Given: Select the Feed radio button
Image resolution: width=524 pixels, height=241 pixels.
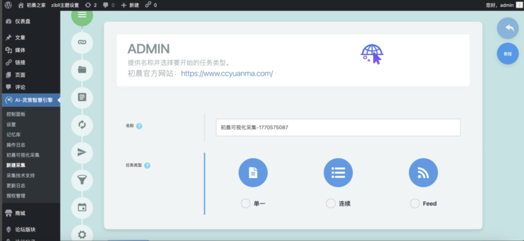Looking at the screenshot, I should click(415, 204).
